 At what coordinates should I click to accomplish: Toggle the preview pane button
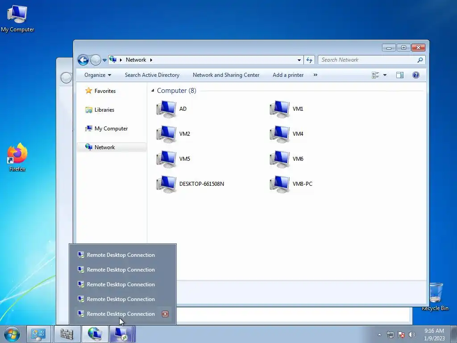point(400,75)
